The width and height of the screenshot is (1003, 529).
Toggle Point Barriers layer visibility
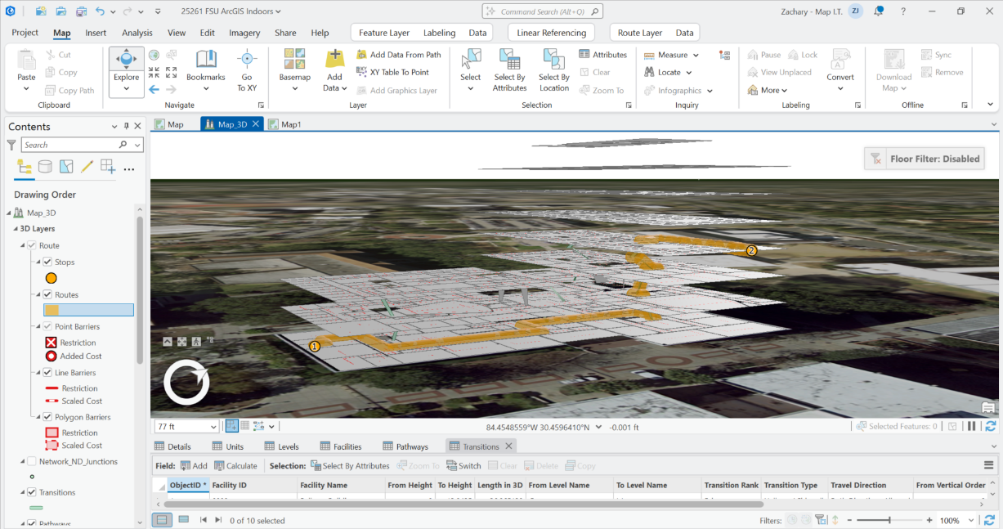click(47, 326)
